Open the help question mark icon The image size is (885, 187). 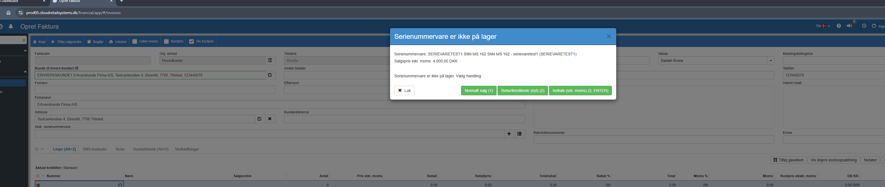pyautogui.click(x=839, y=26)
